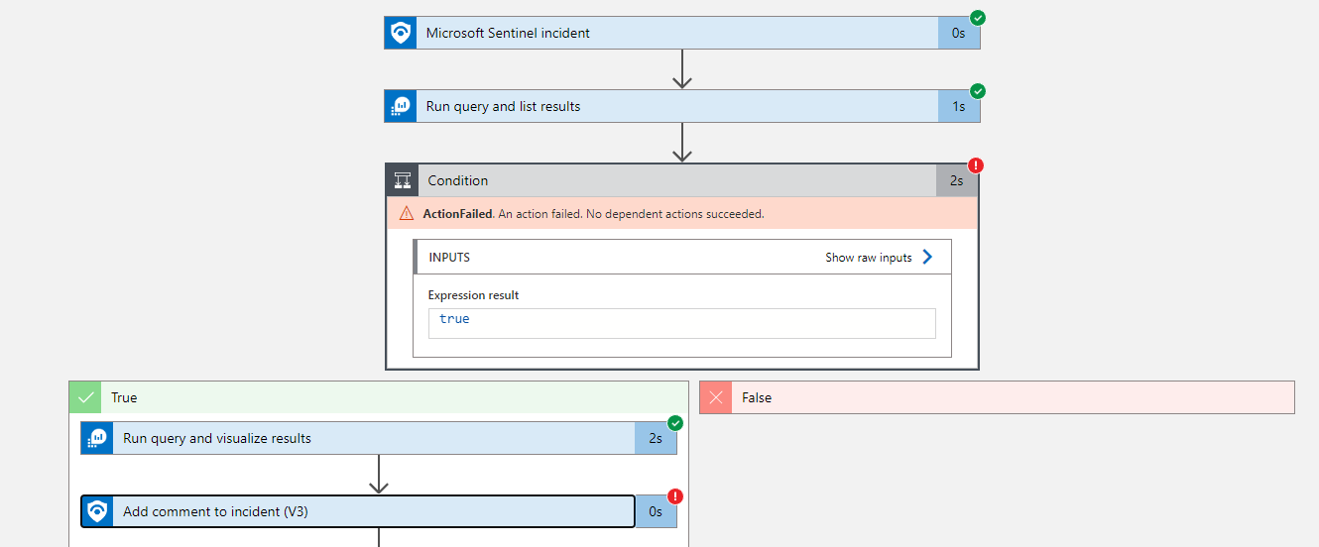
Task: Click the Microsoft Sentinel incident shield icon
Action: [401, 33]
